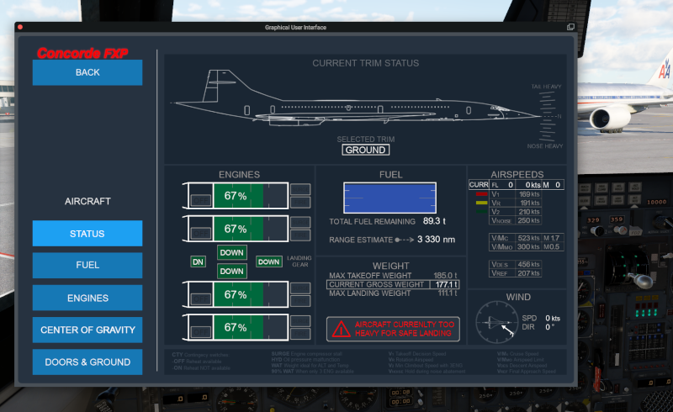The image size is (673, 412).
Task: Open the ENGINES page in sidebar
Action: pyautogui.click(x=87, y=298)
